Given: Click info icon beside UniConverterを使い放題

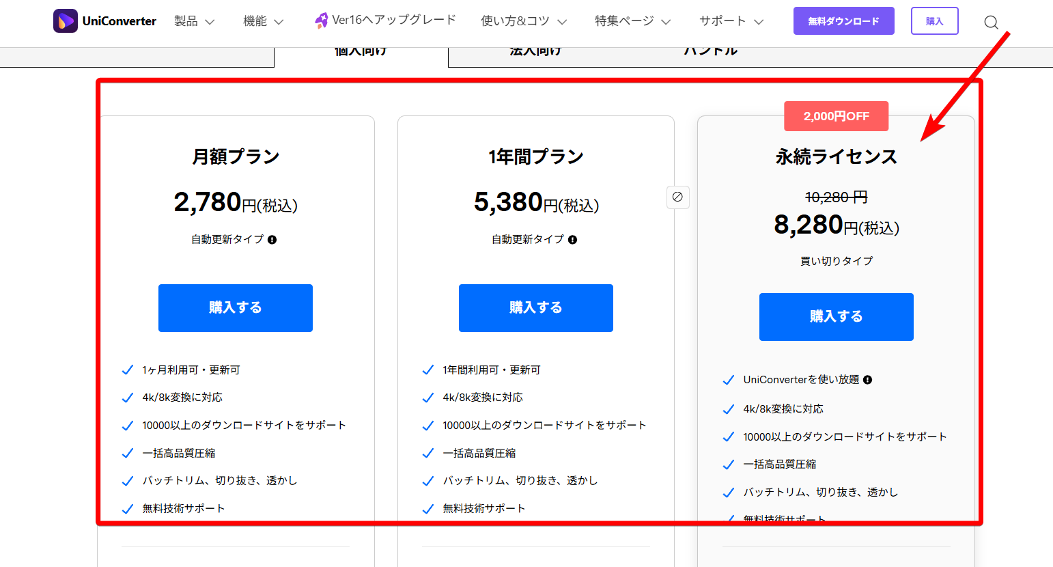Looking at the screenshot, I should (x=867, y=380).
